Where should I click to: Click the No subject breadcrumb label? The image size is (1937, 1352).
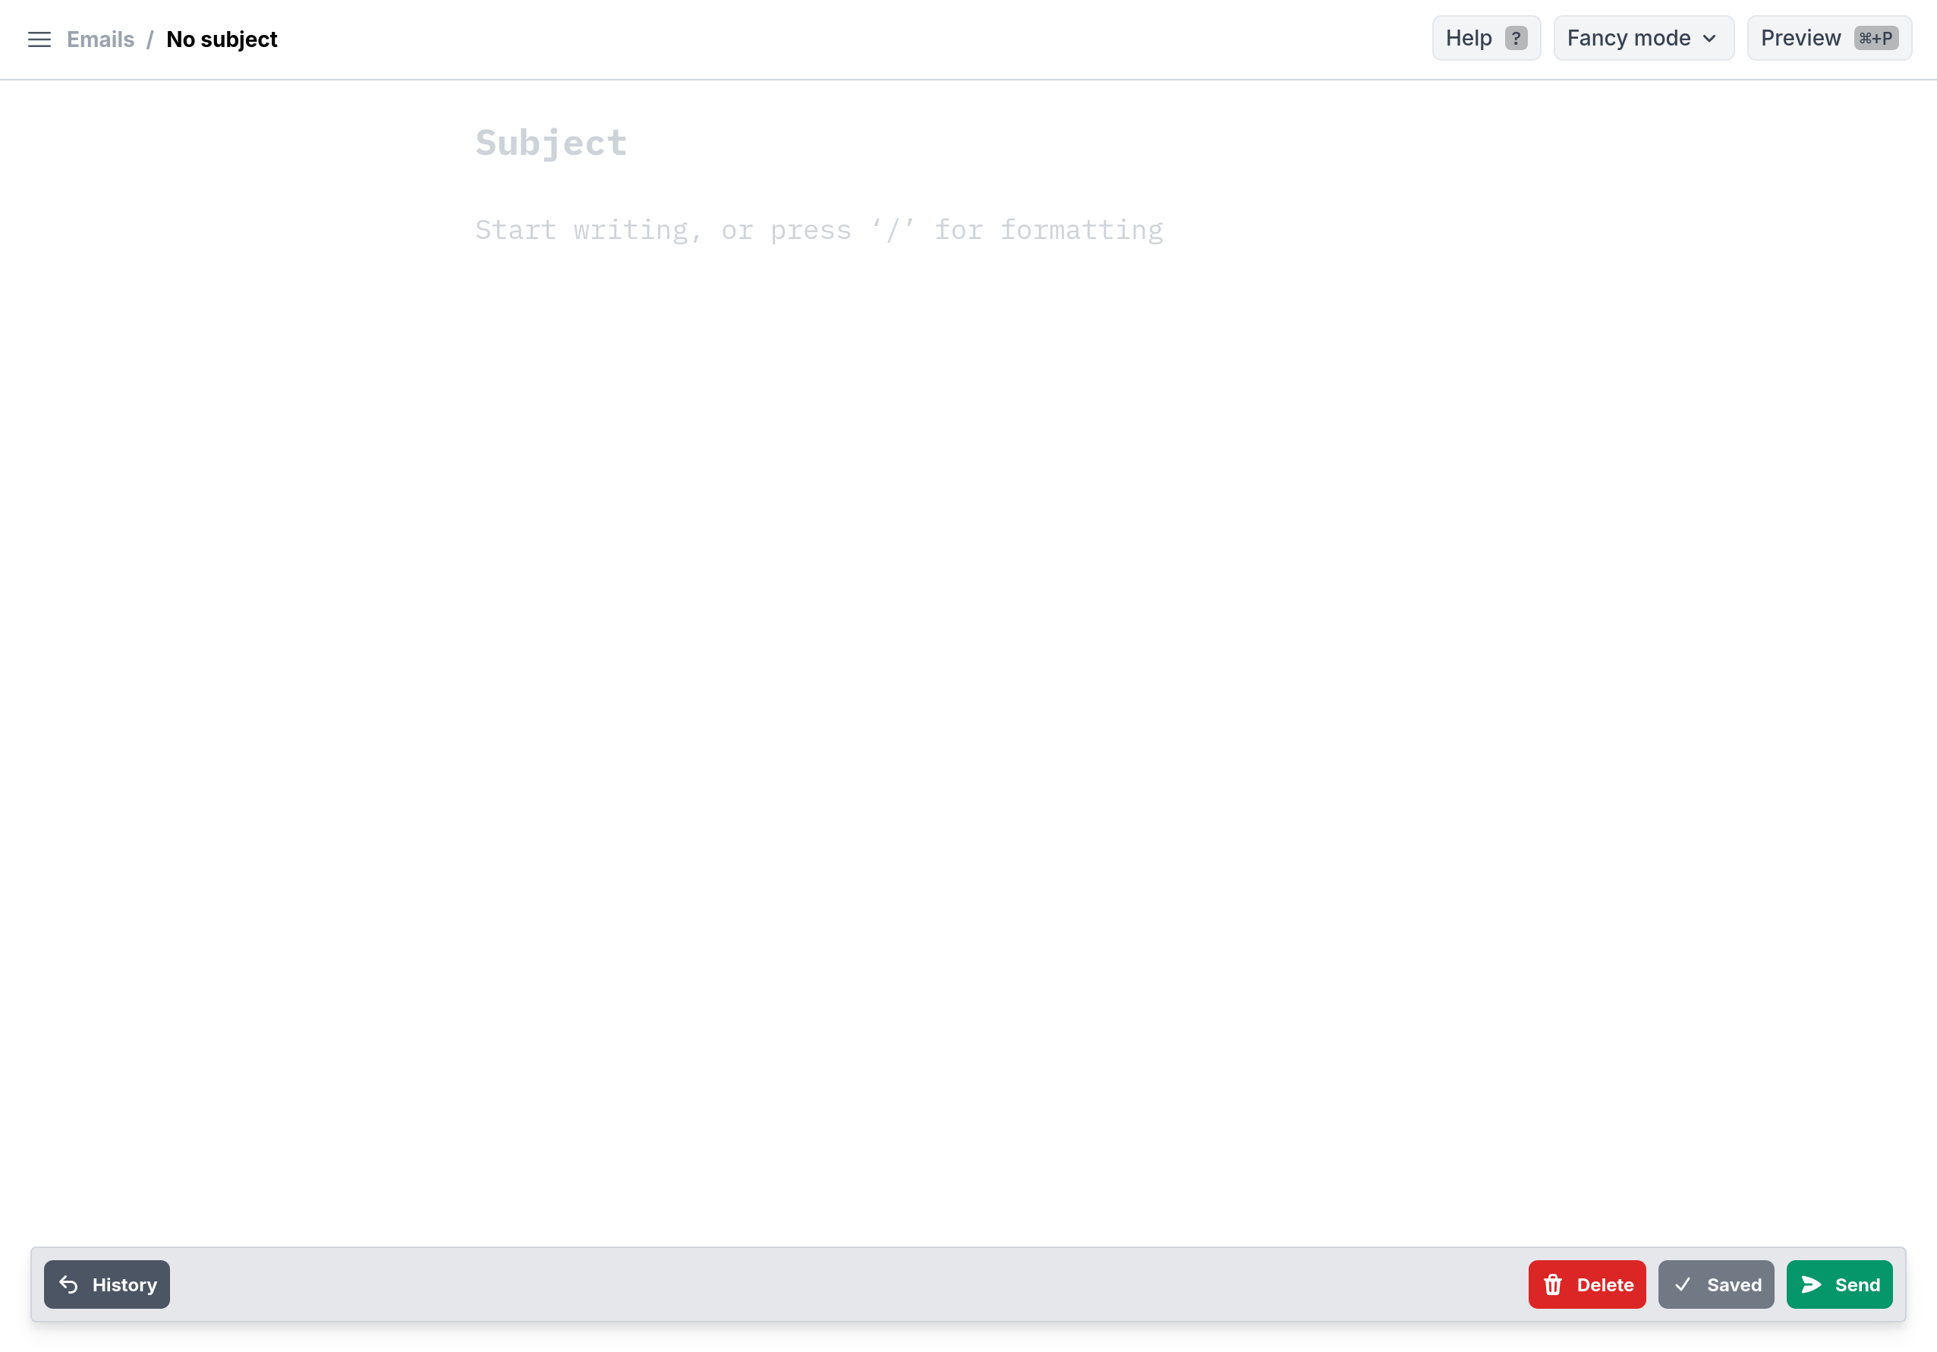222,39
